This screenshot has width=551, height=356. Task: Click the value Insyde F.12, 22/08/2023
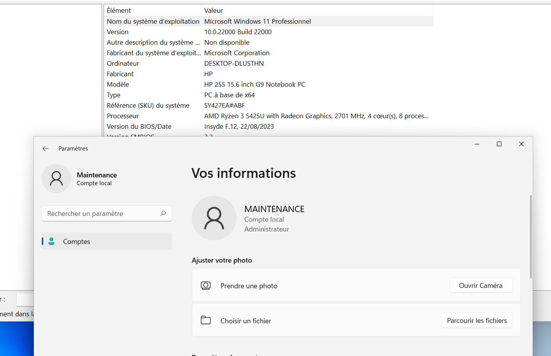pyautogui.click(x=239, y=126)
